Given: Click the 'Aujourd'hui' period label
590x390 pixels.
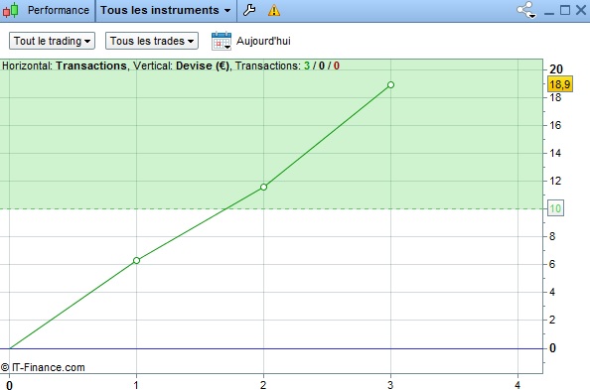Looking at the screenshot, I should click(x=263, y=41).
